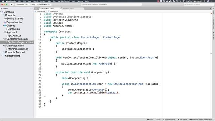
Task: Click the Classes folder icon
Action: (x=5, y=26)
